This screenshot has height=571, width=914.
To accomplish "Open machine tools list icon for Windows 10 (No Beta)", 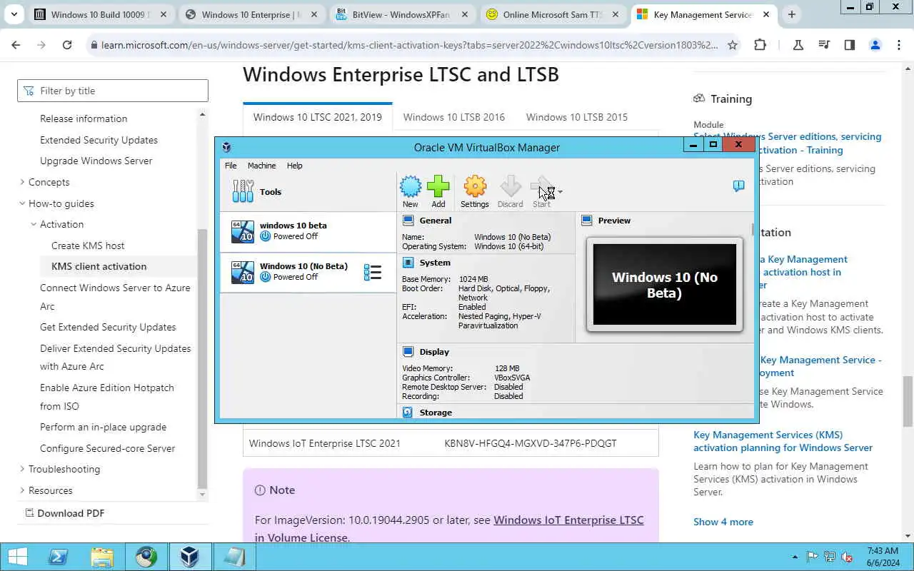I will point(373,272).
